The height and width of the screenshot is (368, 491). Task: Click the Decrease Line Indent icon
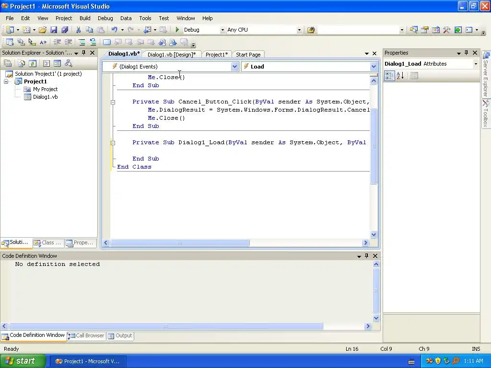[x=58, y=42]
